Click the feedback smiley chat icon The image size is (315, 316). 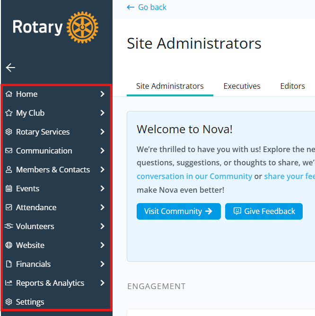pyautogui.click(x=237, y=211)
